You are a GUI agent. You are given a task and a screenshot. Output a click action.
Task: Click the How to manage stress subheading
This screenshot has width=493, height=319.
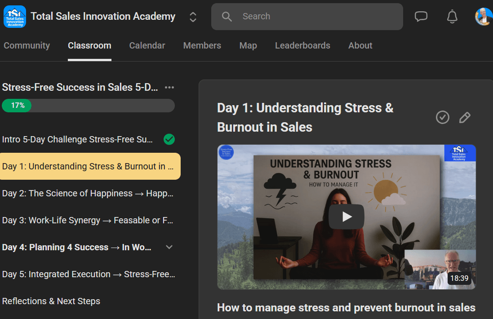tap(346, 308)
